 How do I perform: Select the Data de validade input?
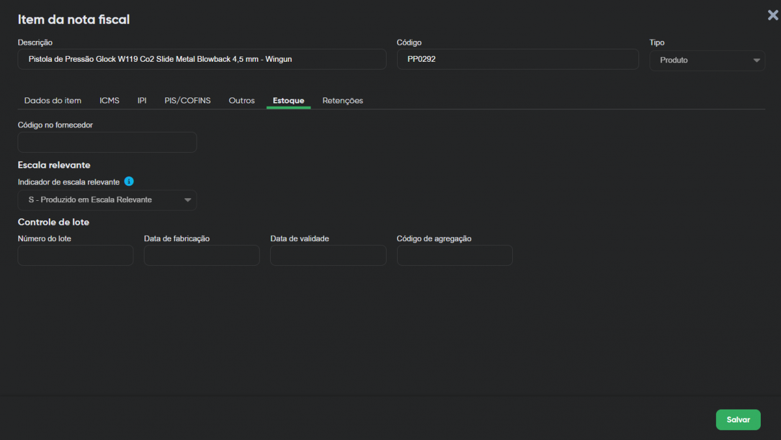click(328, 255)
